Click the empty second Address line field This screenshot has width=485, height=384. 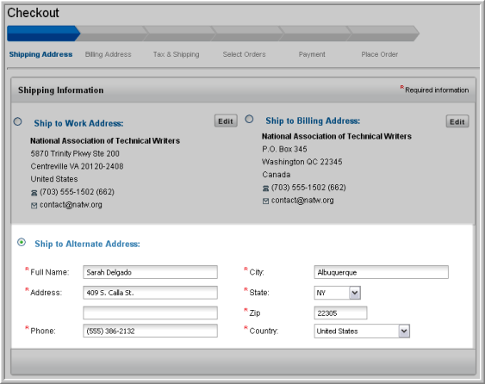click(150, 313)
